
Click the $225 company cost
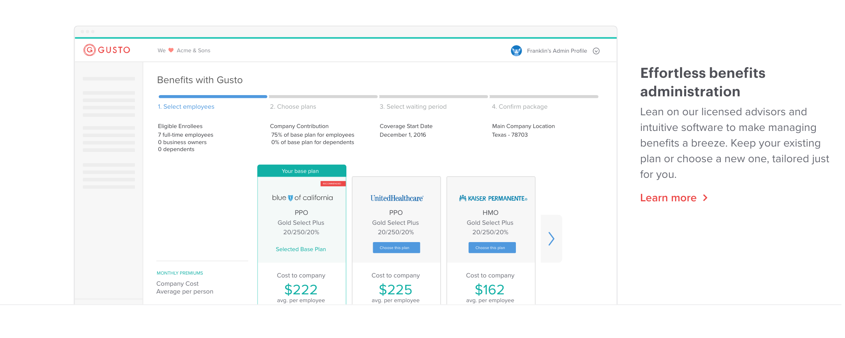[395, 290]
